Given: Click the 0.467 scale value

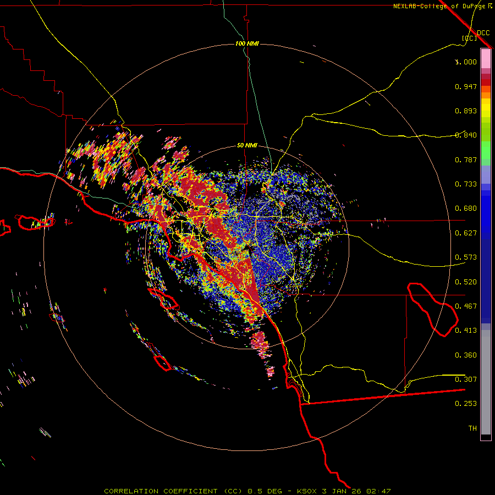Looking at the screenshot, I should pyautogui.click(x=466, y=306).
